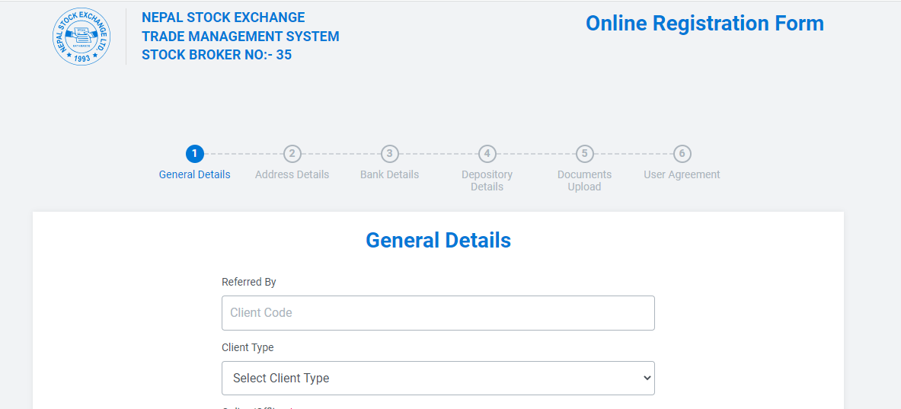Select the step 1 circle icon

click(195, 154)
